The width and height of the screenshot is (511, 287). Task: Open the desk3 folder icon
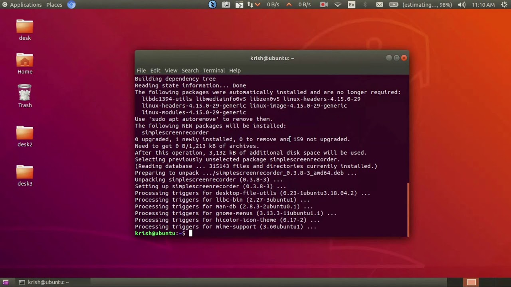click(25, 172)
